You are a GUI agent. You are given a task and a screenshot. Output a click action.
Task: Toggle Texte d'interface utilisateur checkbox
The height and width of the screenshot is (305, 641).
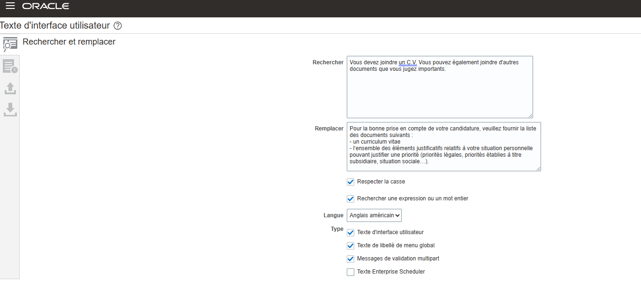tap(351, 233)
